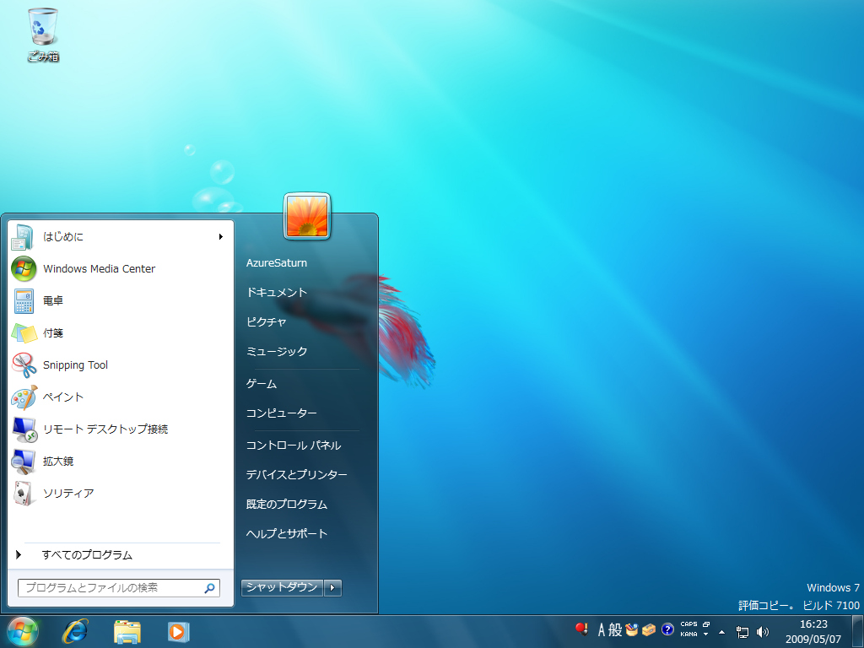The height and width of the screenshot is (648, 864).
Task: Click the シャットダウン (Shut down) button
Action: point(282,587)
